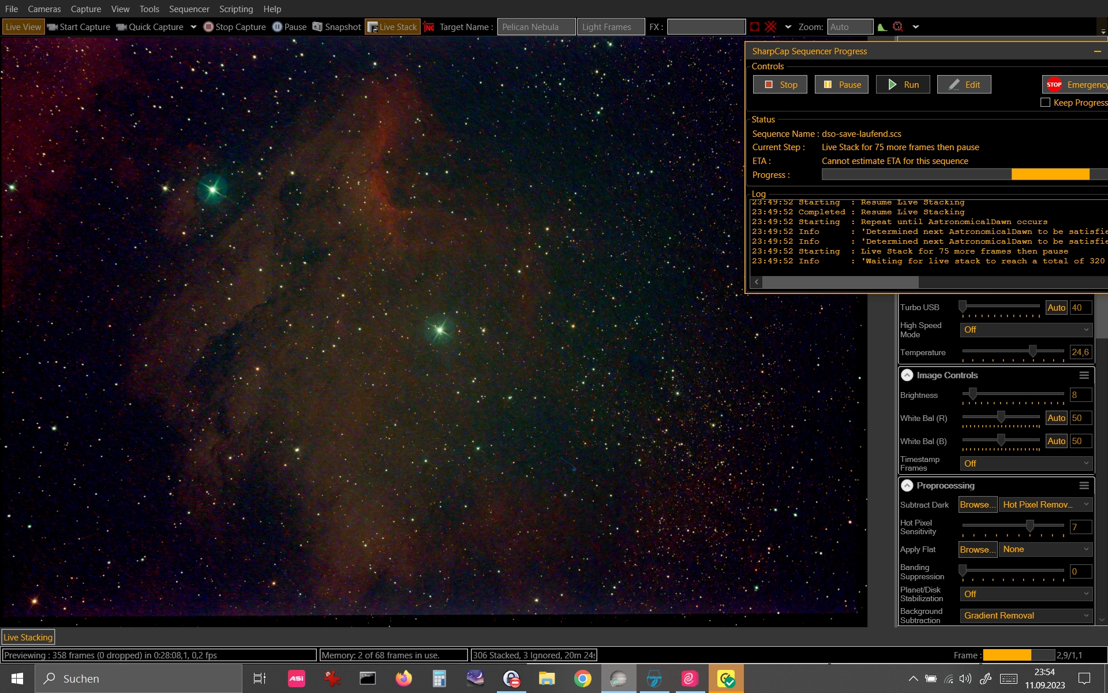This screenshot has width=1108, height=693.
Task: Open the Background Subtraction dropdown
Action: [1026, 616]
